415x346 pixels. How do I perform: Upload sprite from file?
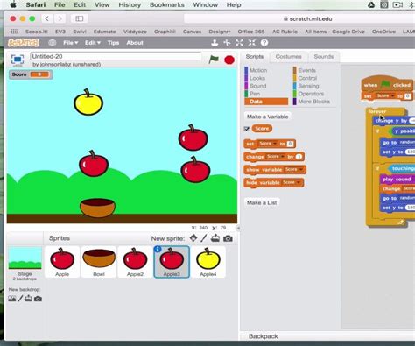[215, 238]
